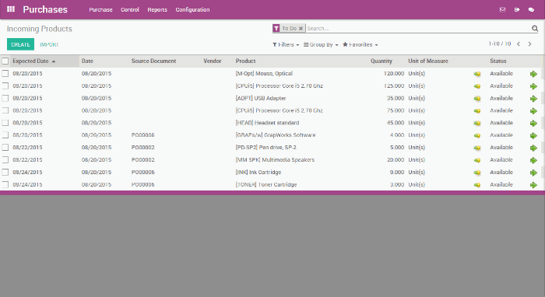
Task: Sort by Source Document column header
Action: point(153,61)
